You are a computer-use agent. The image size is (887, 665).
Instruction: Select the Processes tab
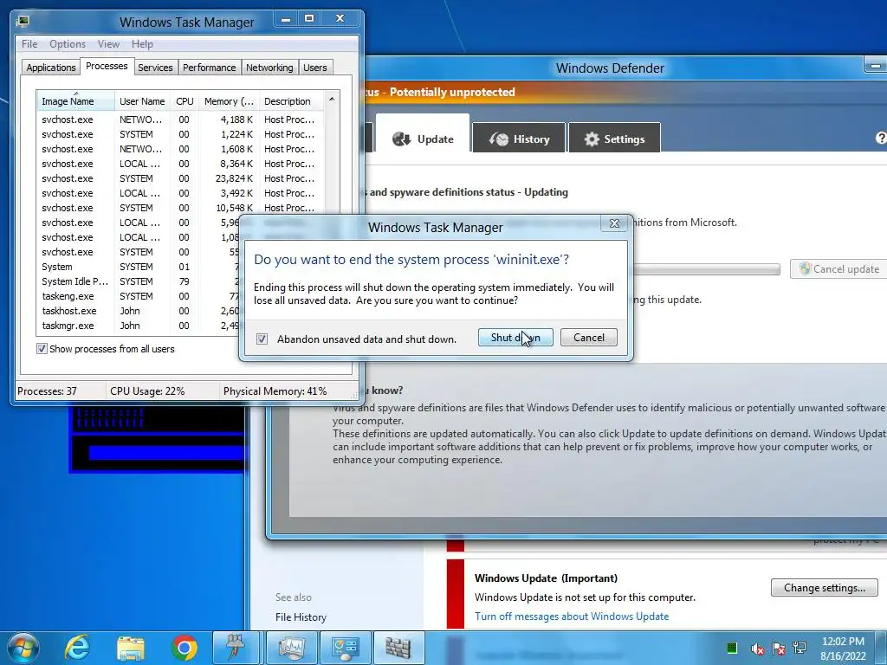[107, 66]
